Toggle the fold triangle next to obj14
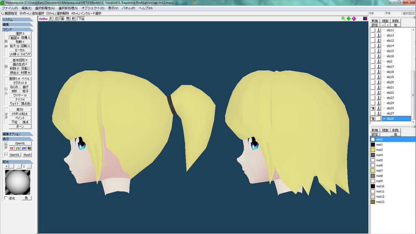The width and height of the screenshot is (416, 234). [x=384, y=45]
